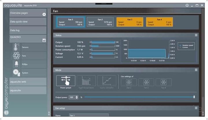
Task: Open the RGBpx LED icon
Action: pyautogui.click(x=16, y=64)
